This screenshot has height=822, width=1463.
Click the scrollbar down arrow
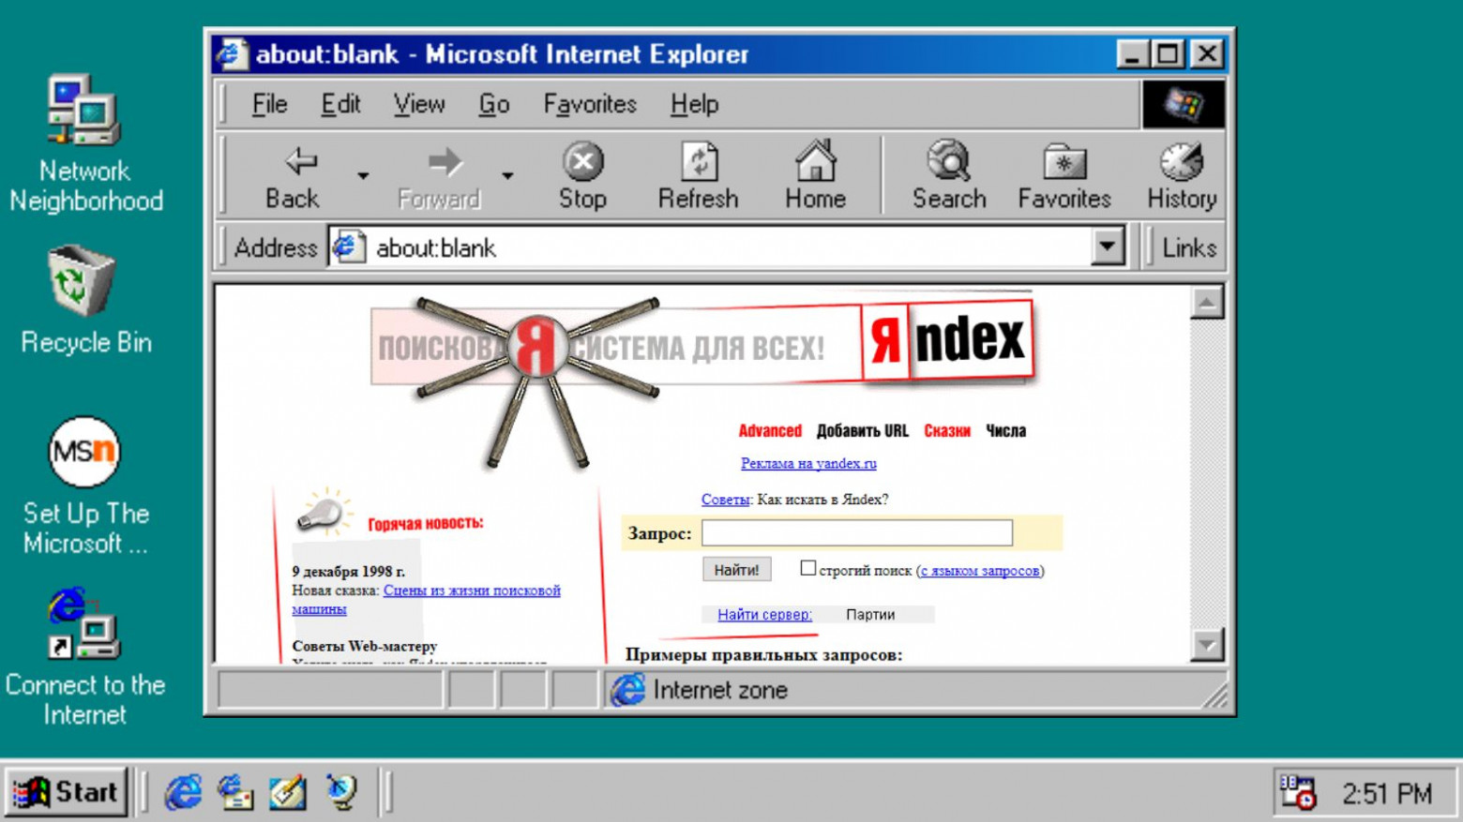pos(1207,645)
